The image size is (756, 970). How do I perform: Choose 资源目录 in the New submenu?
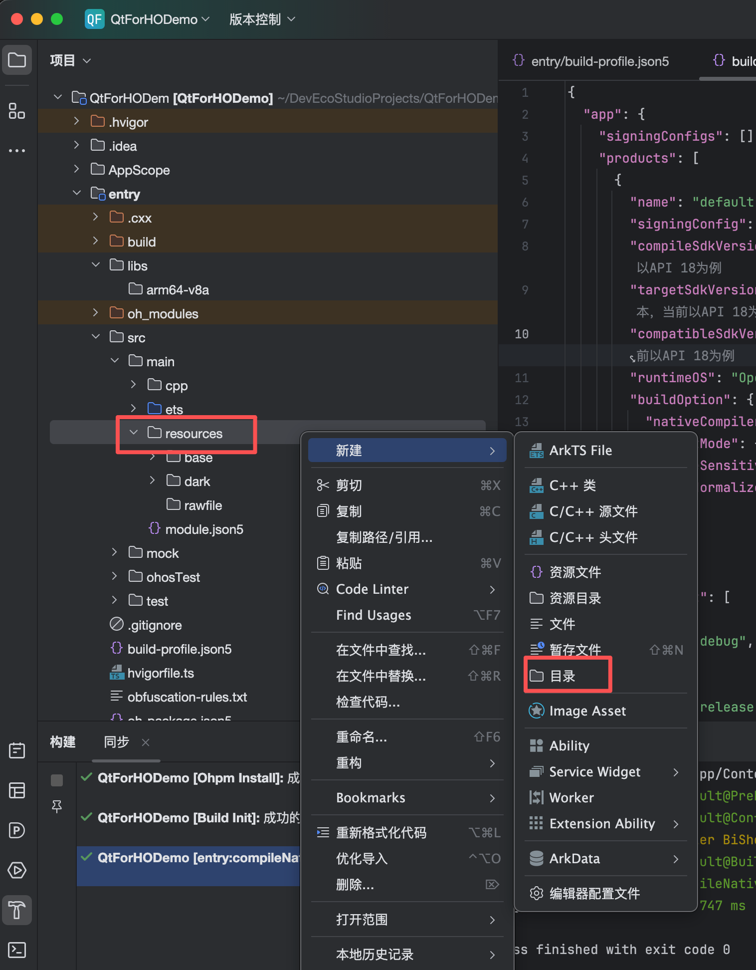pyautogui.click(x=605, y=598)
